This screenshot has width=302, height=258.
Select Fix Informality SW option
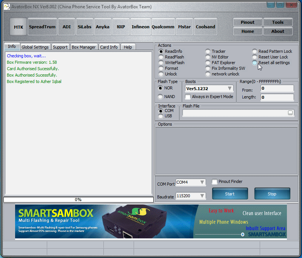225,68
